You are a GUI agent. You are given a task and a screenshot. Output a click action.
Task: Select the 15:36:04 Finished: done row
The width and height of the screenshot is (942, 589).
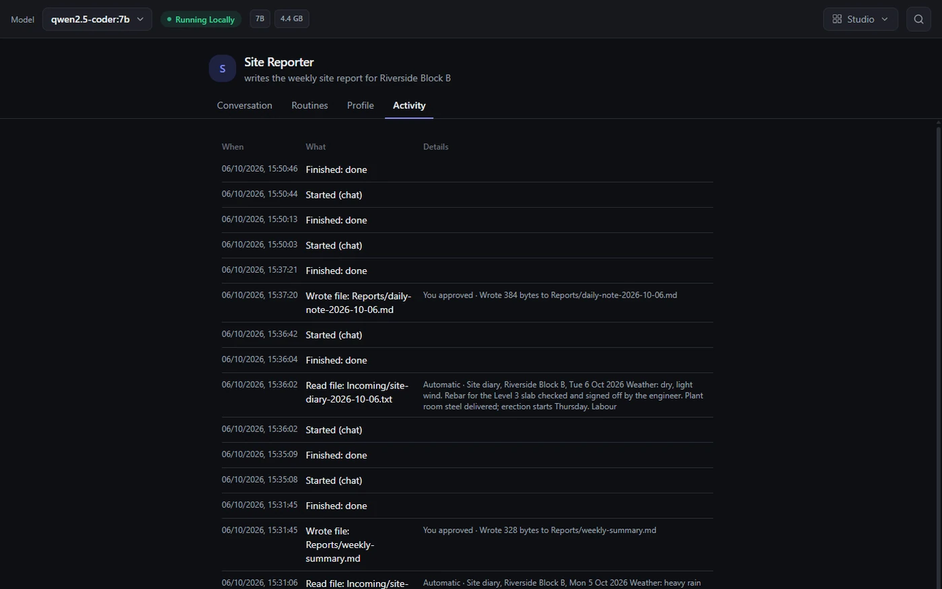coord(467,360)
